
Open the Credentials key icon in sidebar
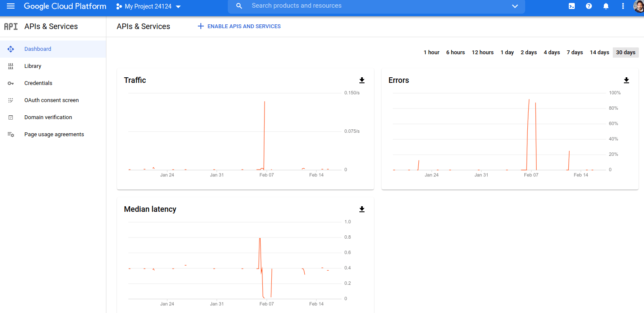pos(11,83)
